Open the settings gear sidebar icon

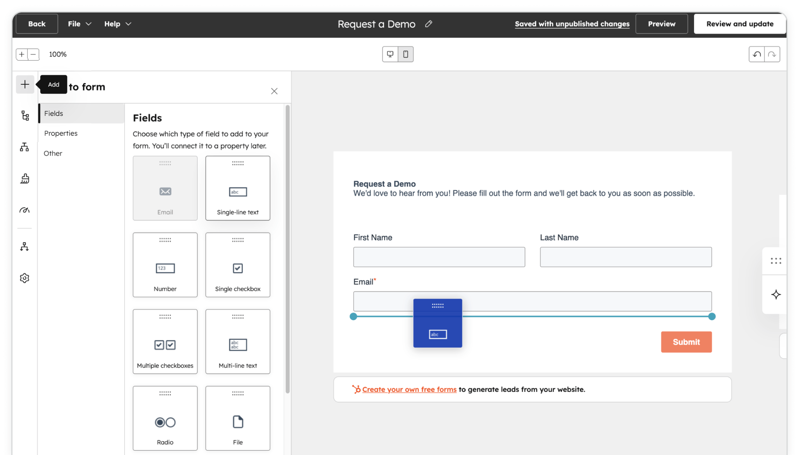(25, 278)
